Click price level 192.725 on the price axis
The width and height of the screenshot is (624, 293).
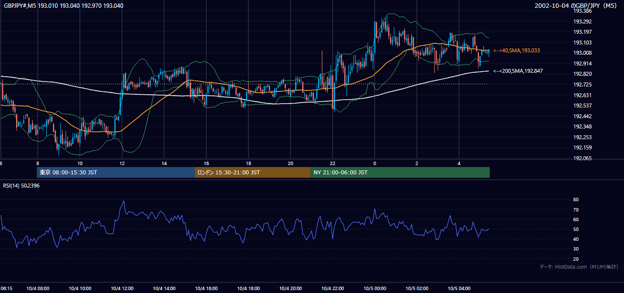pyautogui.click(x=582, y=84)
